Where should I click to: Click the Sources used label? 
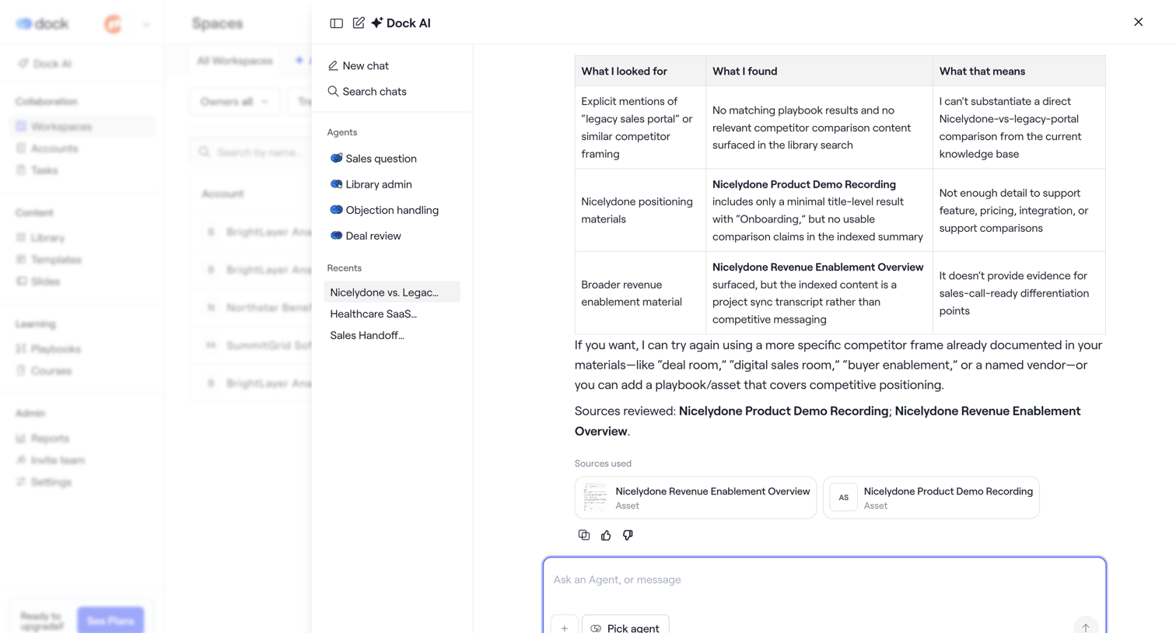tap(603, 463)
